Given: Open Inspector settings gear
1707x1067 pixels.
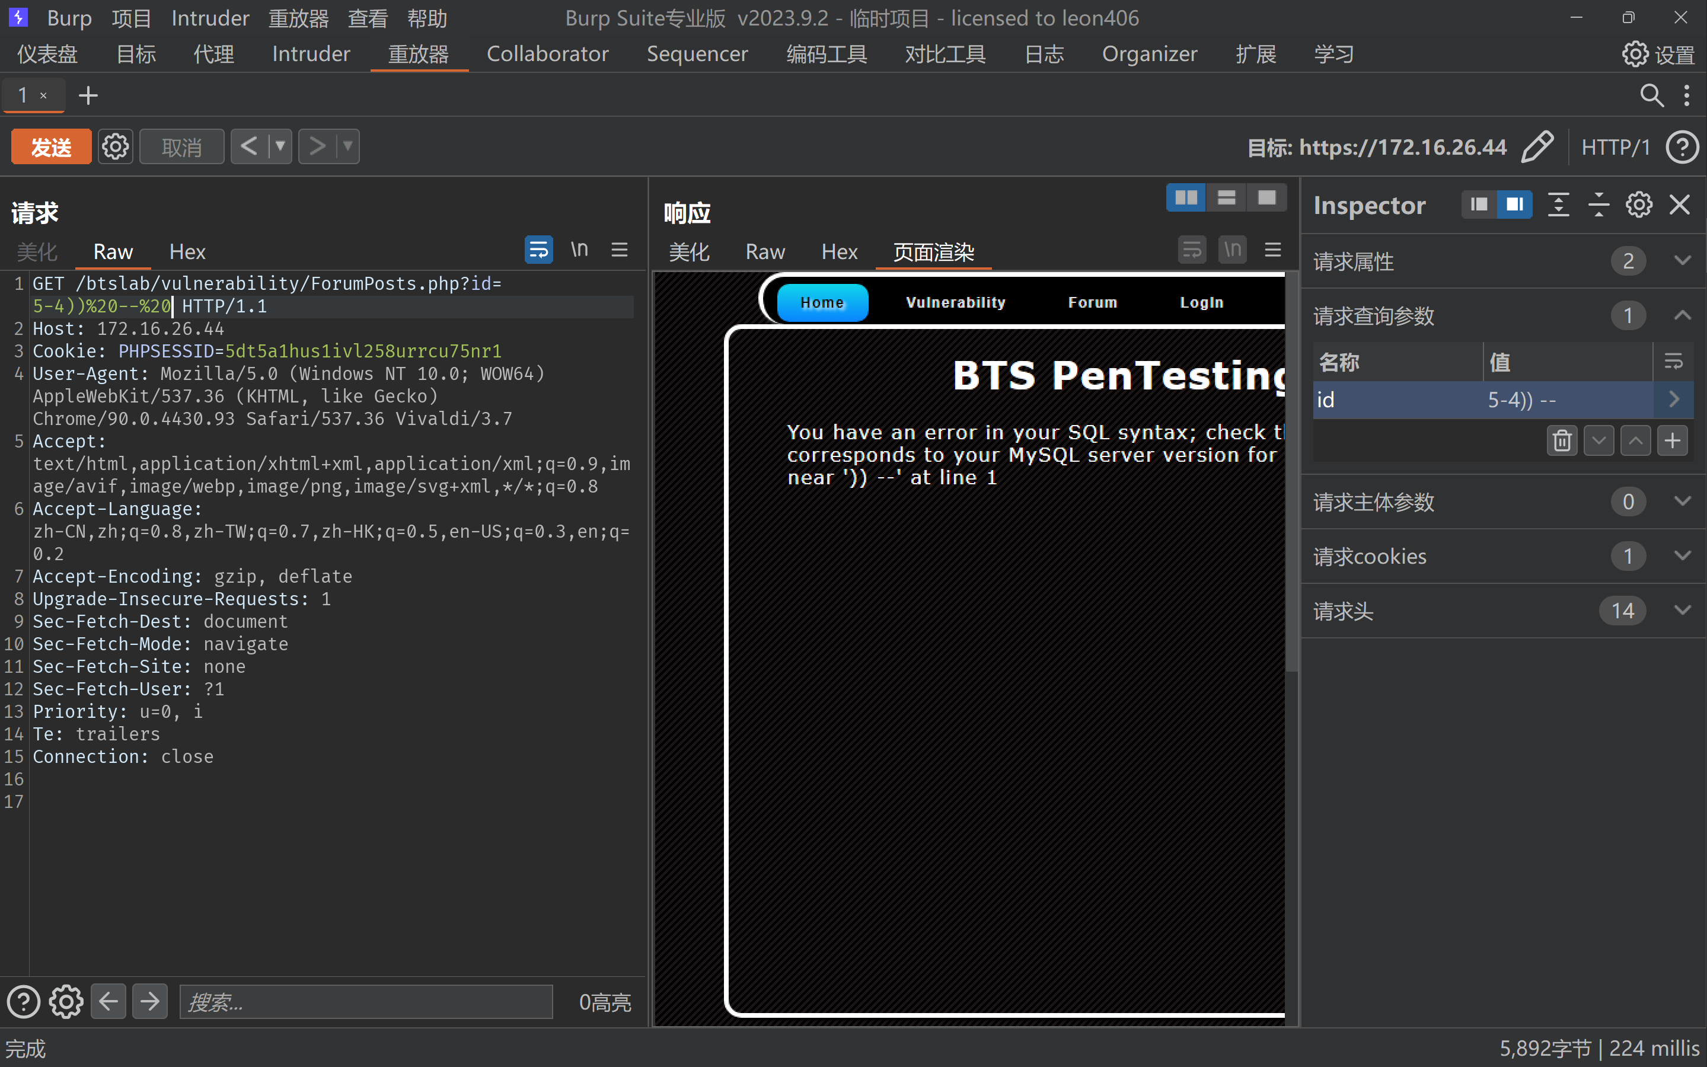Looking at the screenshot, I should click(x=1639, y=205).
